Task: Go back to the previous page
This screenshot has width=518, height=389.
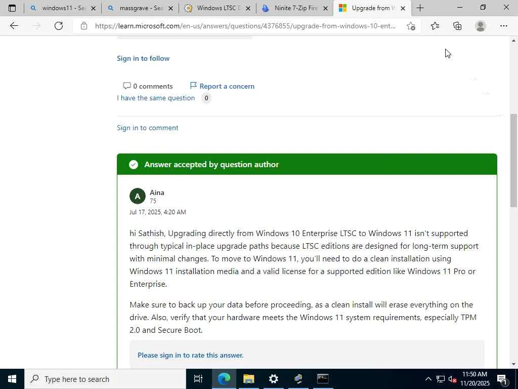Action: click(x=14, y=26)
